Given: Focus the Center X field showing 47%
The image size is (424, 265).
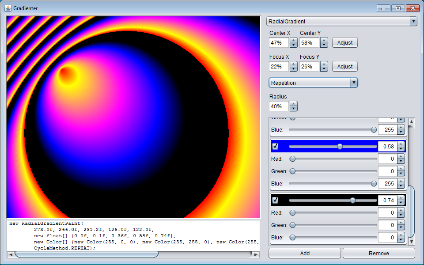Looking at the screenshot, I should [x=279, y=43].
